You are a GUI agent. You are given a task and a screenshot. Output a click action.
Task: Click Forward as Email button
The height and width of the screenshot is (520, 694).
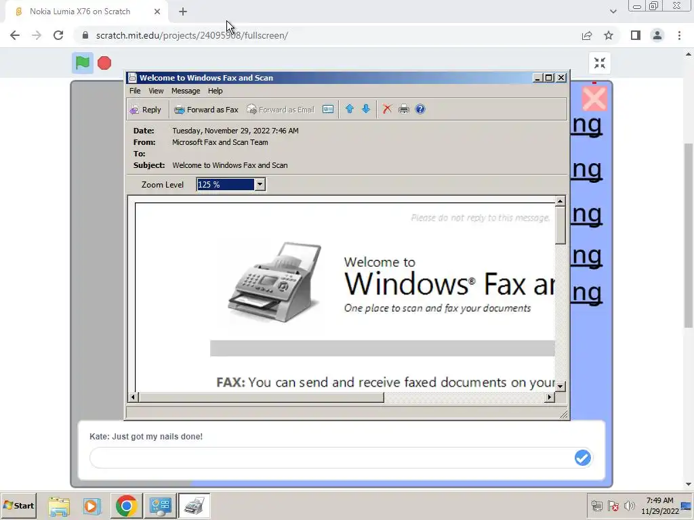coord(281,110)
